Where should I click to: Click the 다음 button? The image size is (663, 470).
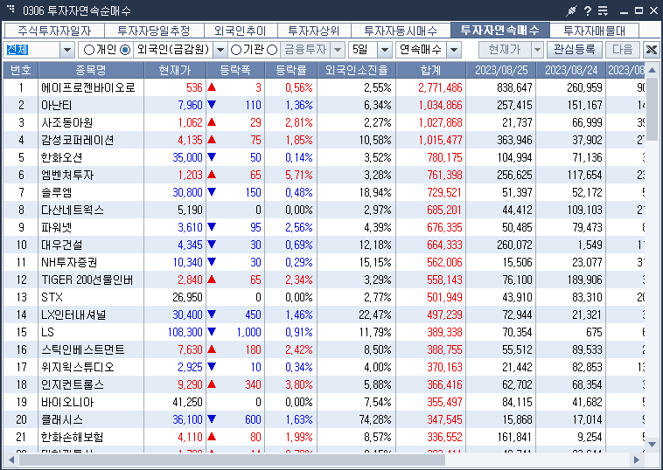coord(623,50)
